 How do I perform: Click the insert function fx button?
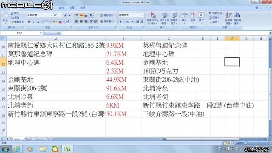tap(59, 33)
